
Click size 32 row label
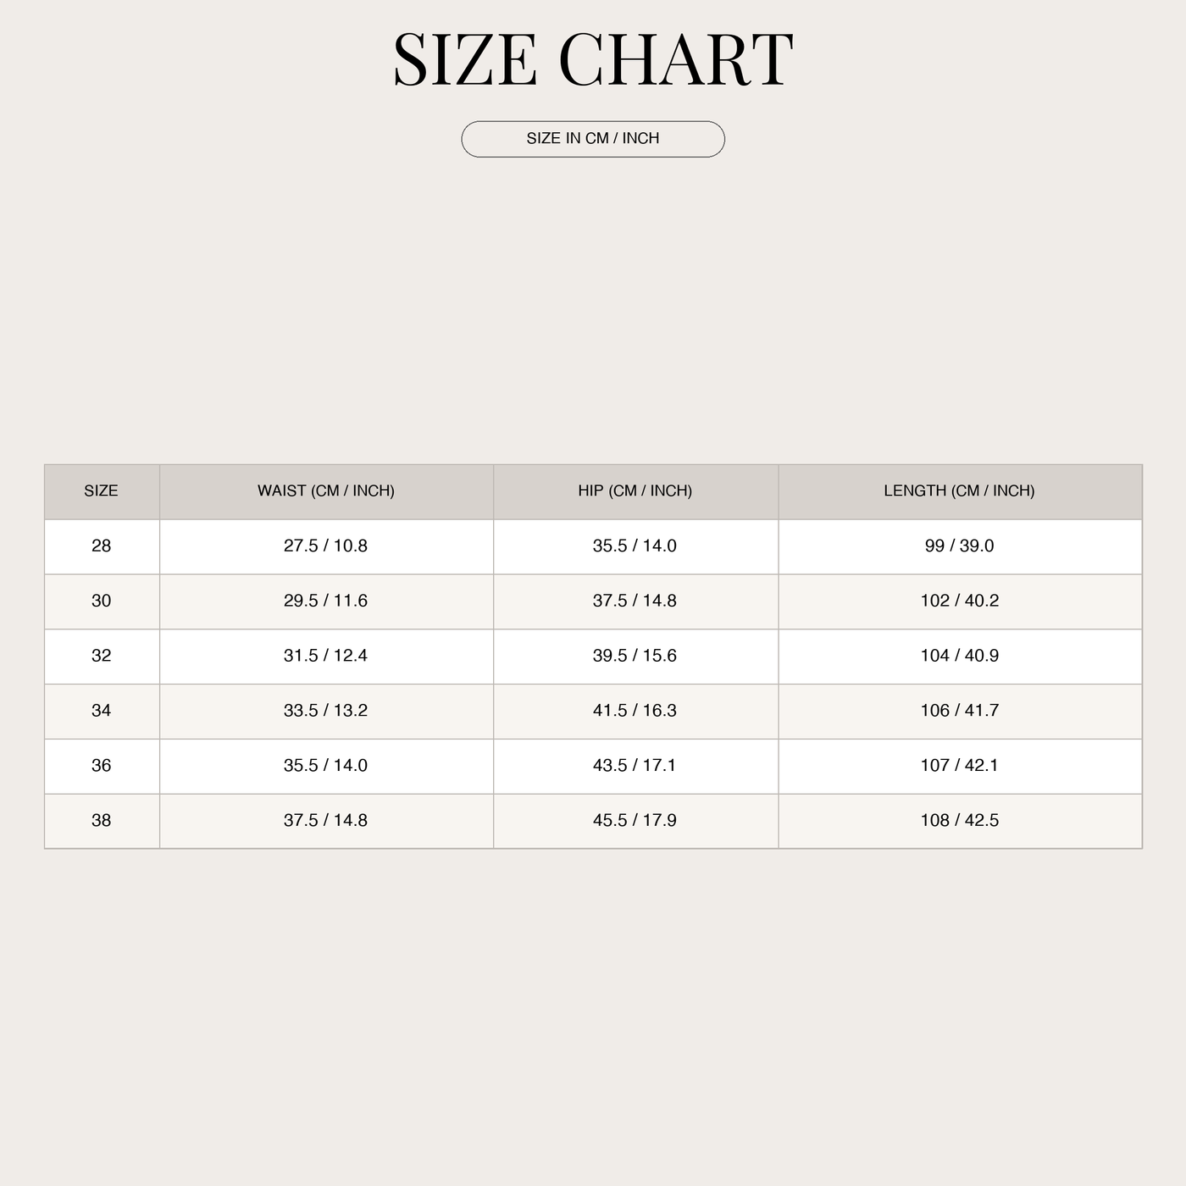pos(101,656)
